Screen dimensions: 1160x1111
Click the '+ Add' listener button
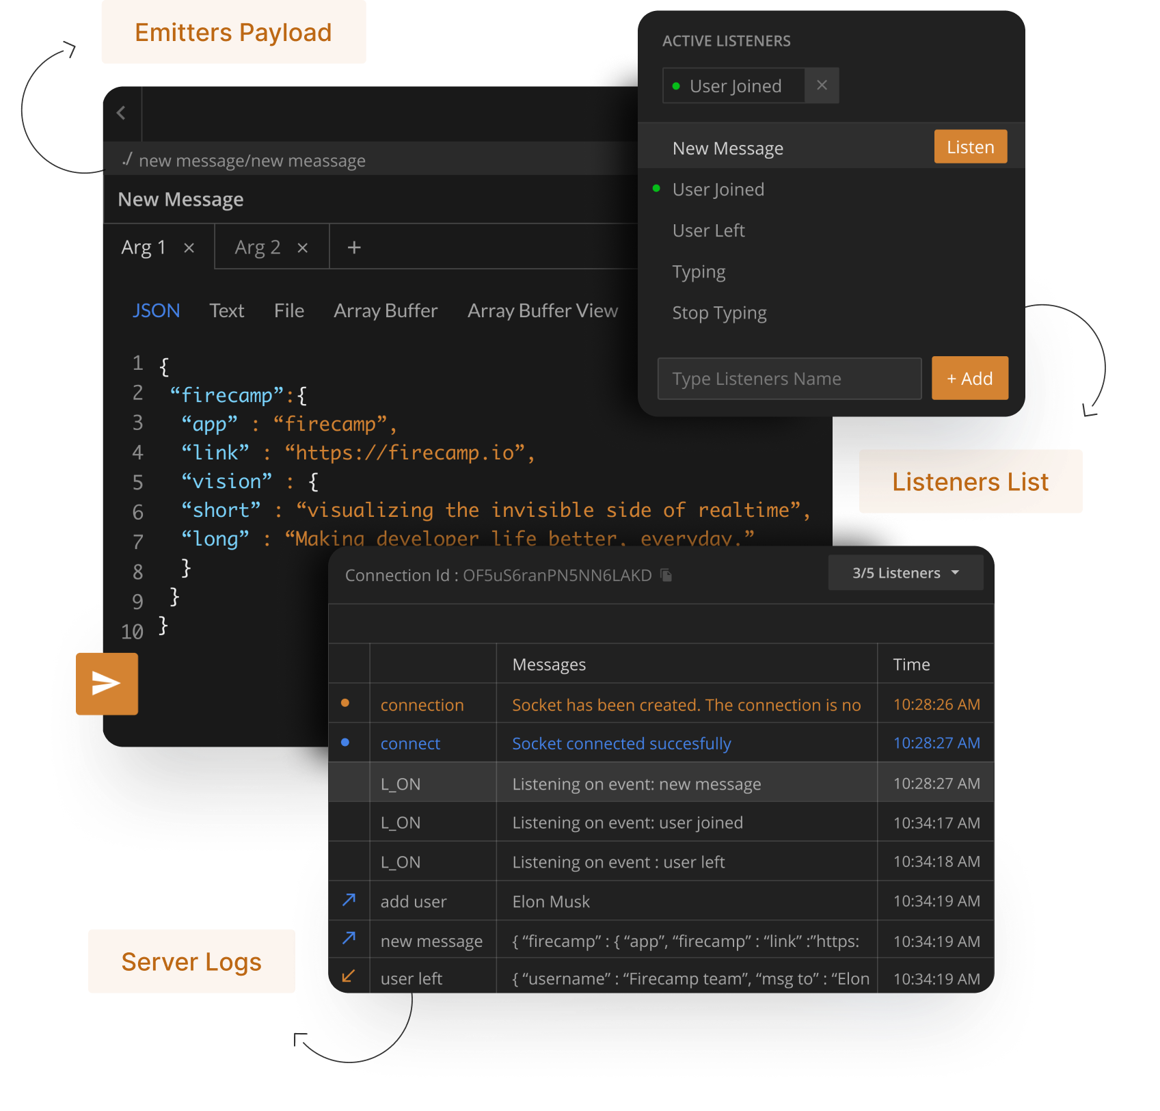click(969, 378)
